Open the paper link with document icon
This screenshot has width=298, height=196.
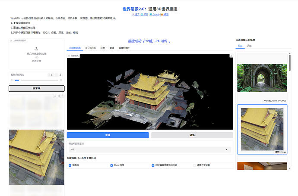(x=136, y=14)
